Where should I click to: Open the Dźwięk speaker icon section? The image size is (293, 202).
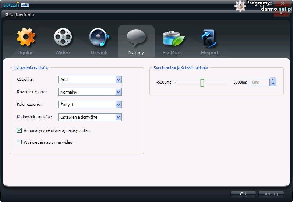[99, 38]
